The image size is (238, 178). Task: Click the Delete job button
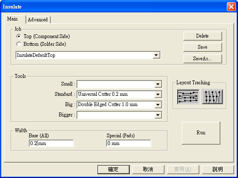(202, 36)
